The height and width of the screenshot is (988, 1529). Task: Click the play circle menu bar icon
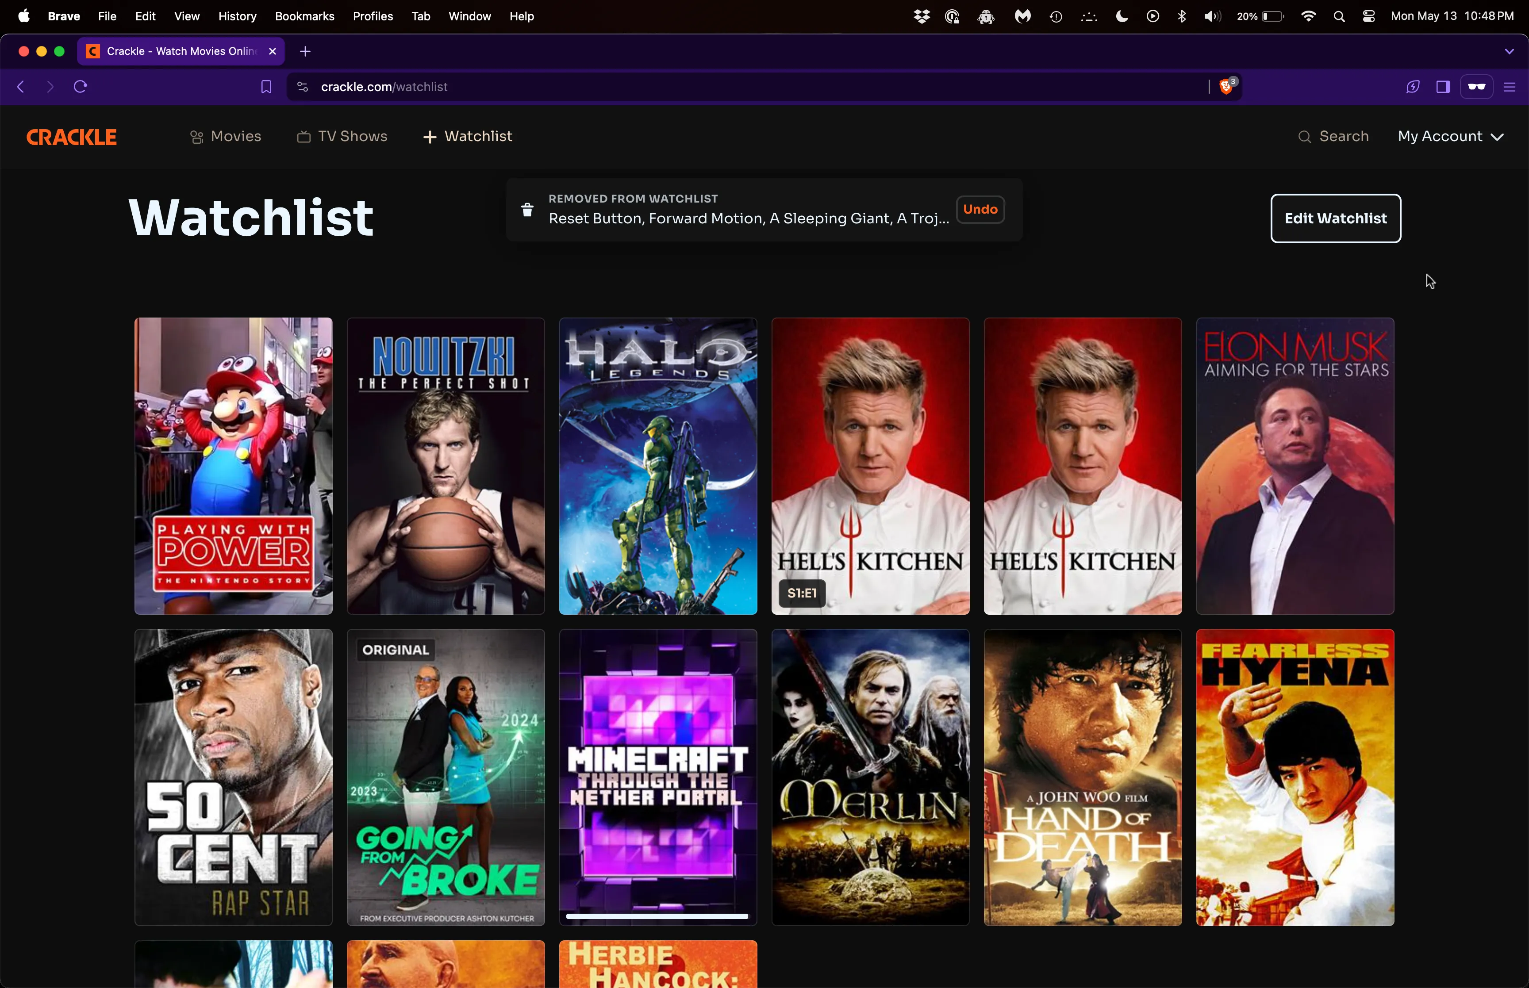click(1153, 17)
